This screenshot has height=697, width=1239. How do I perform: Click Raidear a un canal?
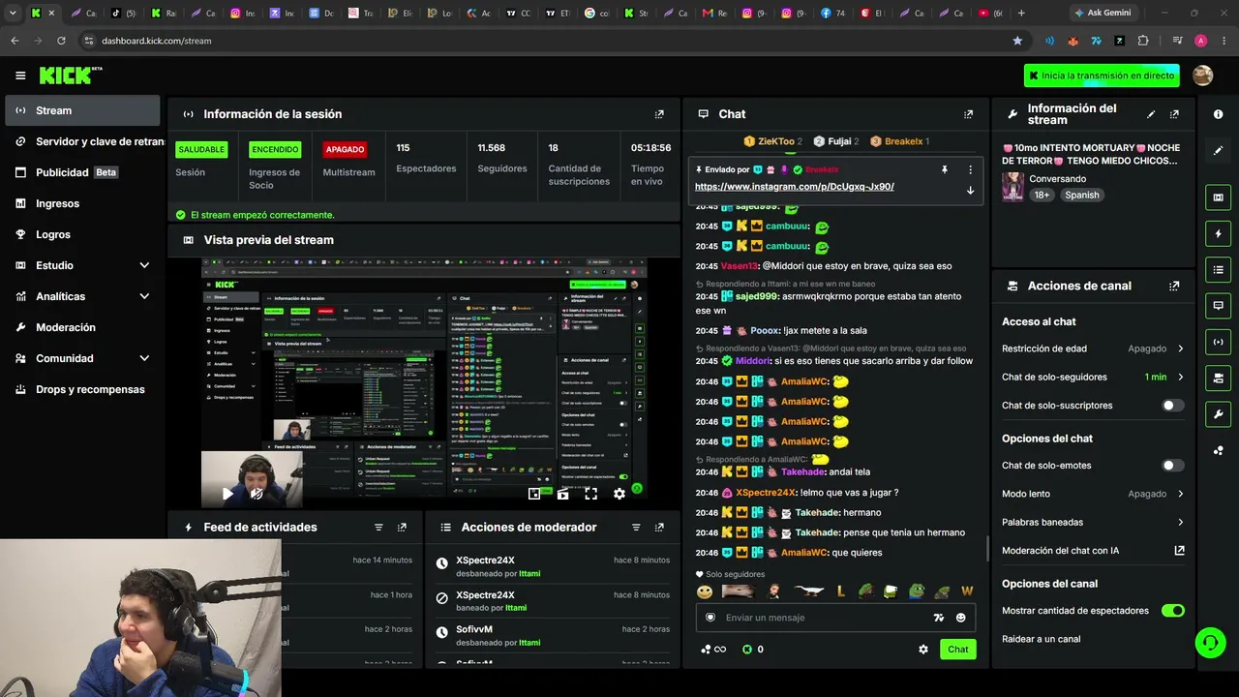tap(1042, 639)
